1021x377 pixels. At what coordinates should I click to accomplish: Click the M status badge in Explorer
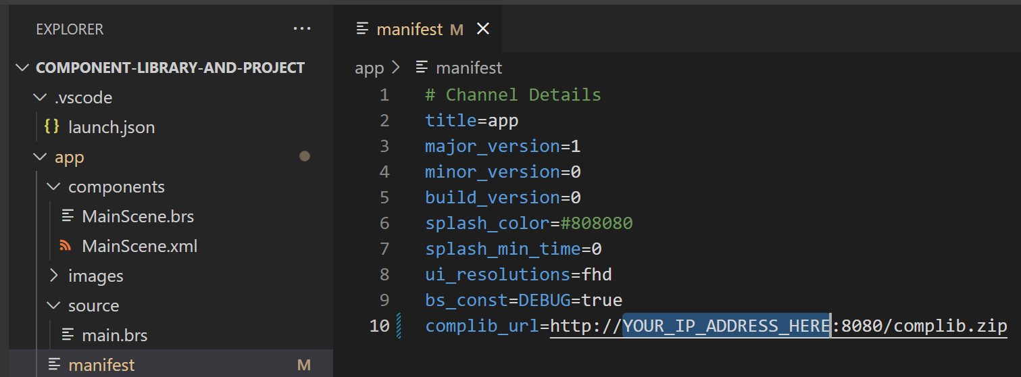tap(304, 365)
